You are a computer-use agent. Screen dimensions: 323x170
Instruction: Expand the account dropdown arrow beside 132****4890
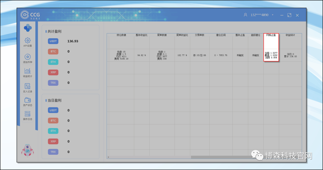point(272,15)
